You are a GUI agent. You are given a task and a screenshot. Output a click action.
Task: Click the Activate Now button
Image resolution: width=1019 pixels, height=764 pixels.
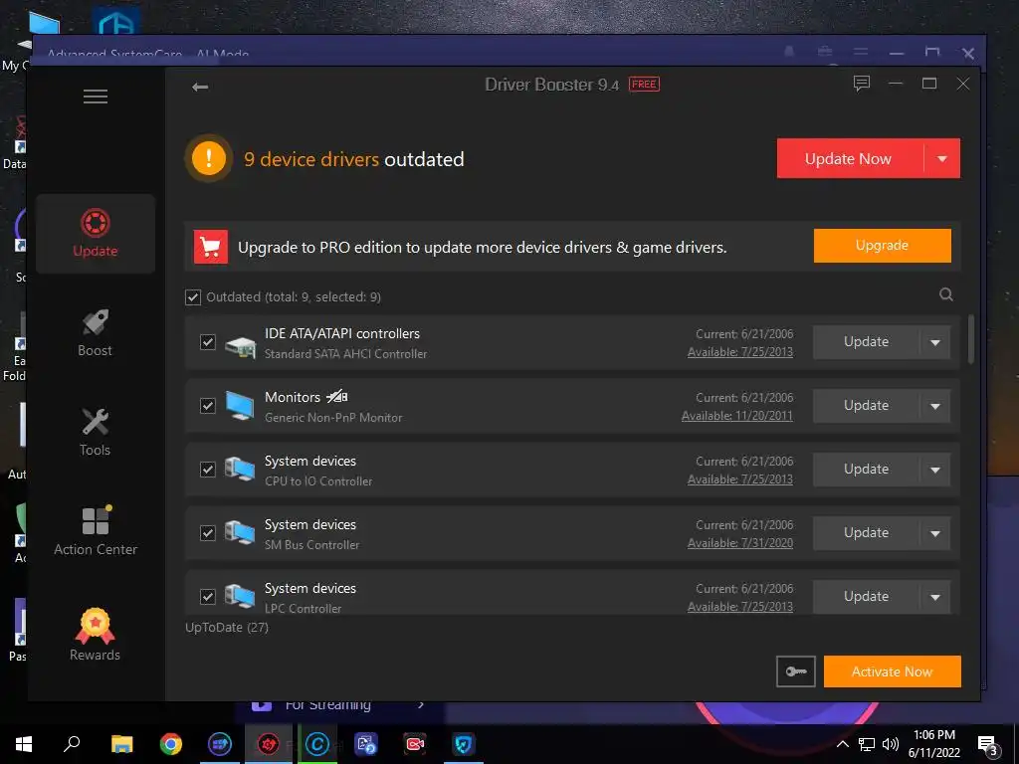pyautogui.click(x=892, y=671)
